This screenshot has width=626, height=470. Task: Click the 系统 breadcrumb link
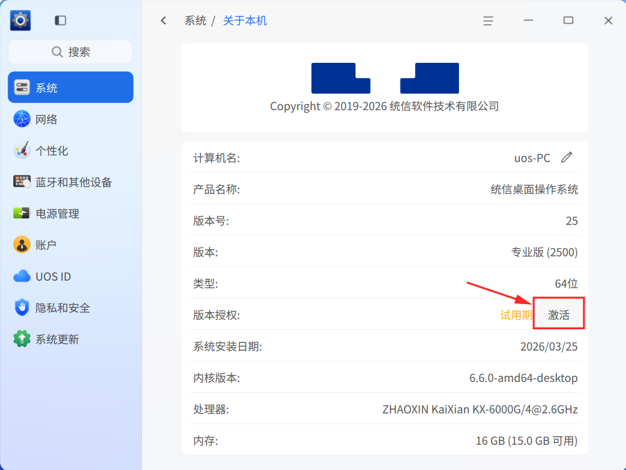[195, 20]
